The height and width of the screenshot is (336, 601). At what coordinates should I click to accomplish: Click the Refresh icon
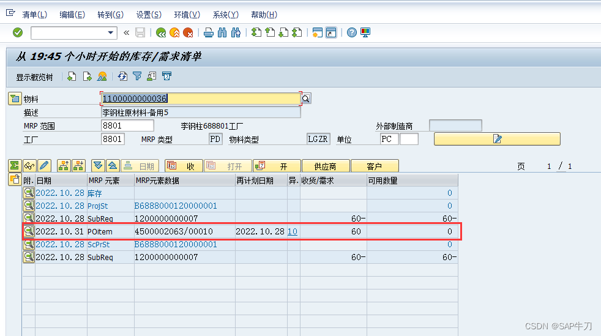click(122, 77)
